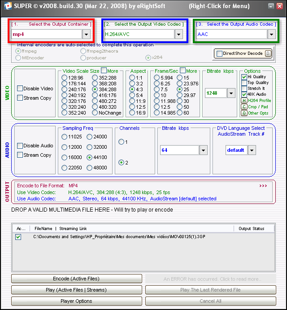Open the Output Audio Codec dropdown

271,34
